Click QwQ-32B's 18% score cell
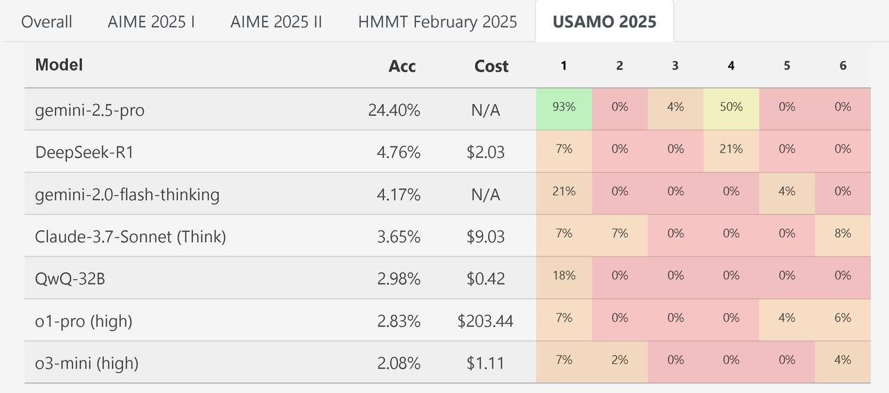 564,275
